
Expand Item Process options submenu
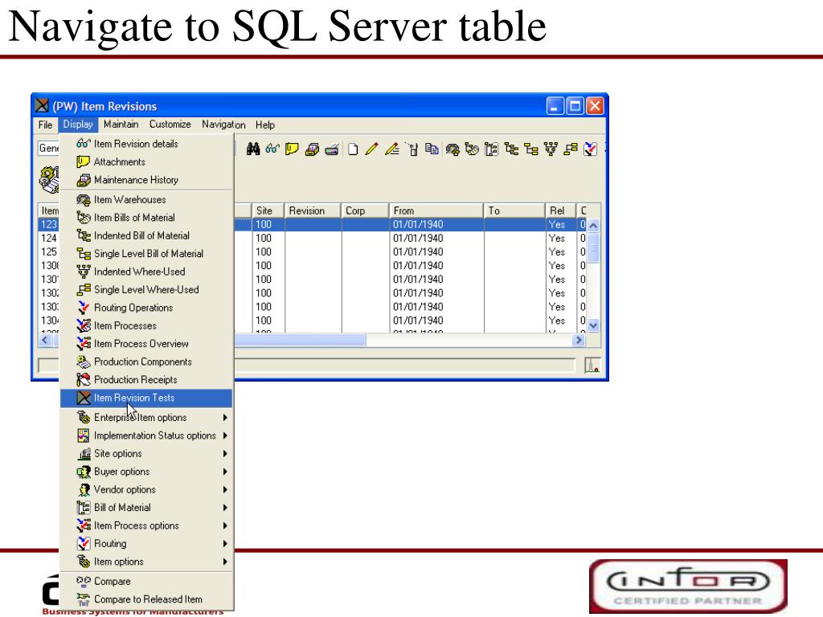coord(146,525)
